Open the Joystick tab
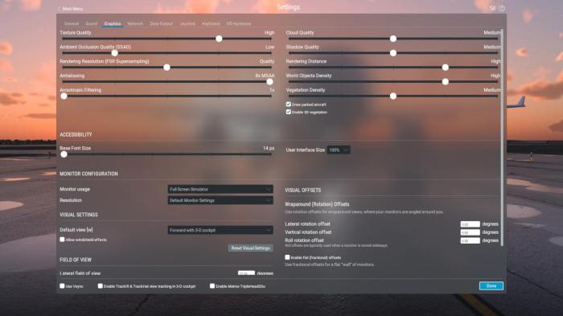 click(x=187, y=23)
